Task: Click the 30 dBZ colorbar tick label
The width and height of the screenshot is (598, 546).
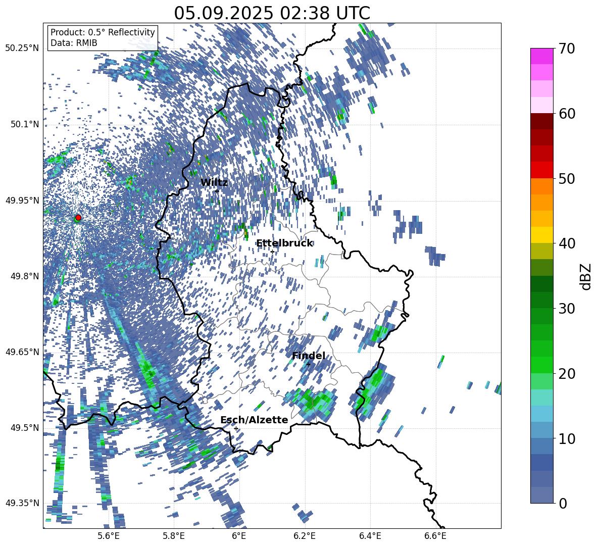Action: [x=567, y=308]
